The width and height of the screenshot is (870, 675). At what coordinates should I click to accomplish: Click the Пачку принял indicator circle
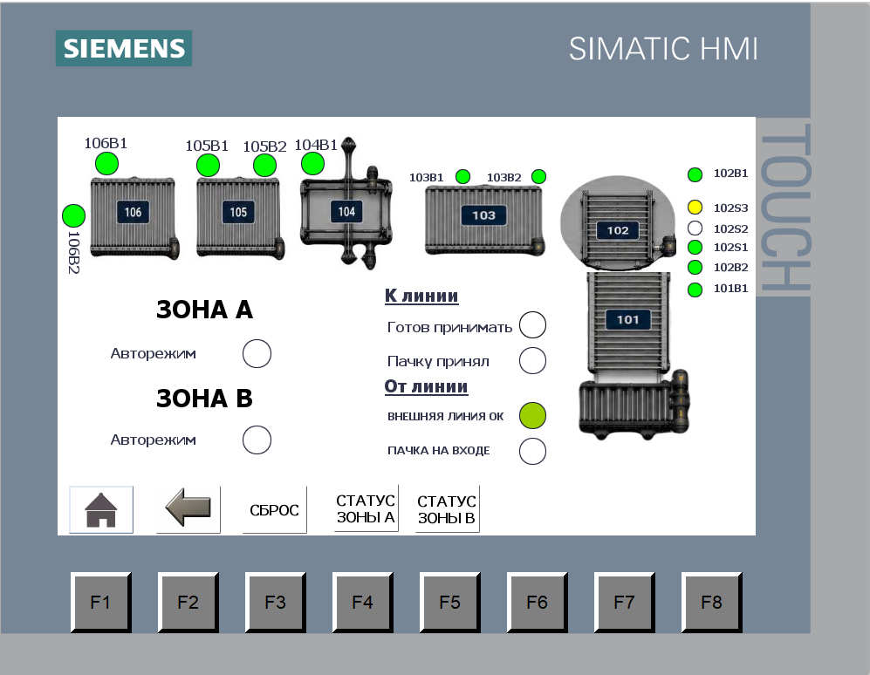(x=532, y=360)
